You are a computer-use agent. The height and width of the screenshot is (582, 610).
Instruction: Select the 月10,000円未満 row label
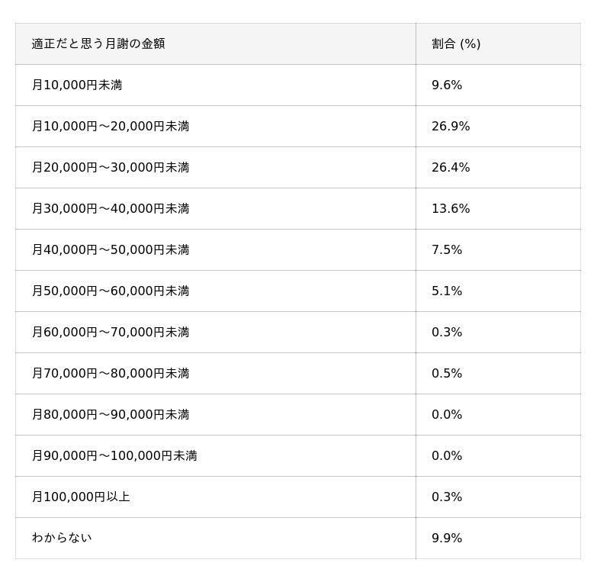[x=77, y=85]
